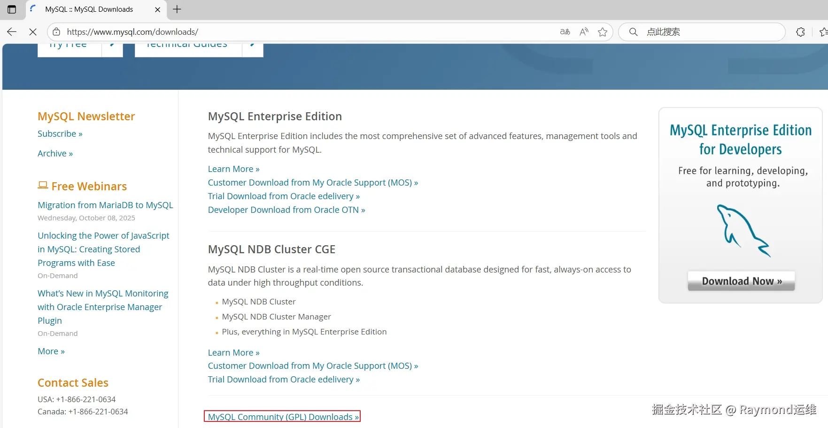Open the newsletter Archive link
Image resolution: width=828 pixels, height=428 pixels.
55,154
